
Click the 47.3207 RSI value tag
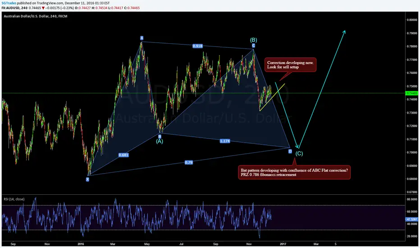[x=412, y=219]
